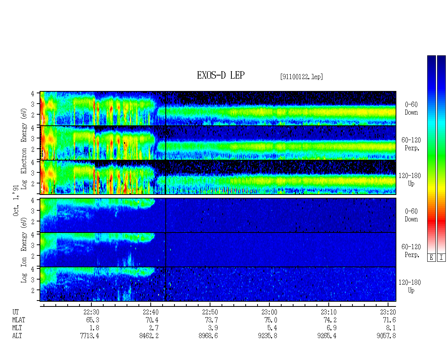Click the ALT value 9235.8
447x346 pixels.
(x=267, y=336)
